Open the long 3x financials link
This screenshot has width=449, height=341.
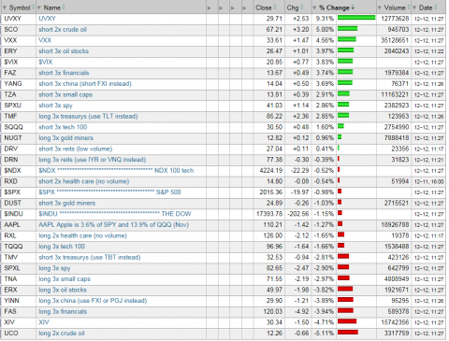point(63,311)
